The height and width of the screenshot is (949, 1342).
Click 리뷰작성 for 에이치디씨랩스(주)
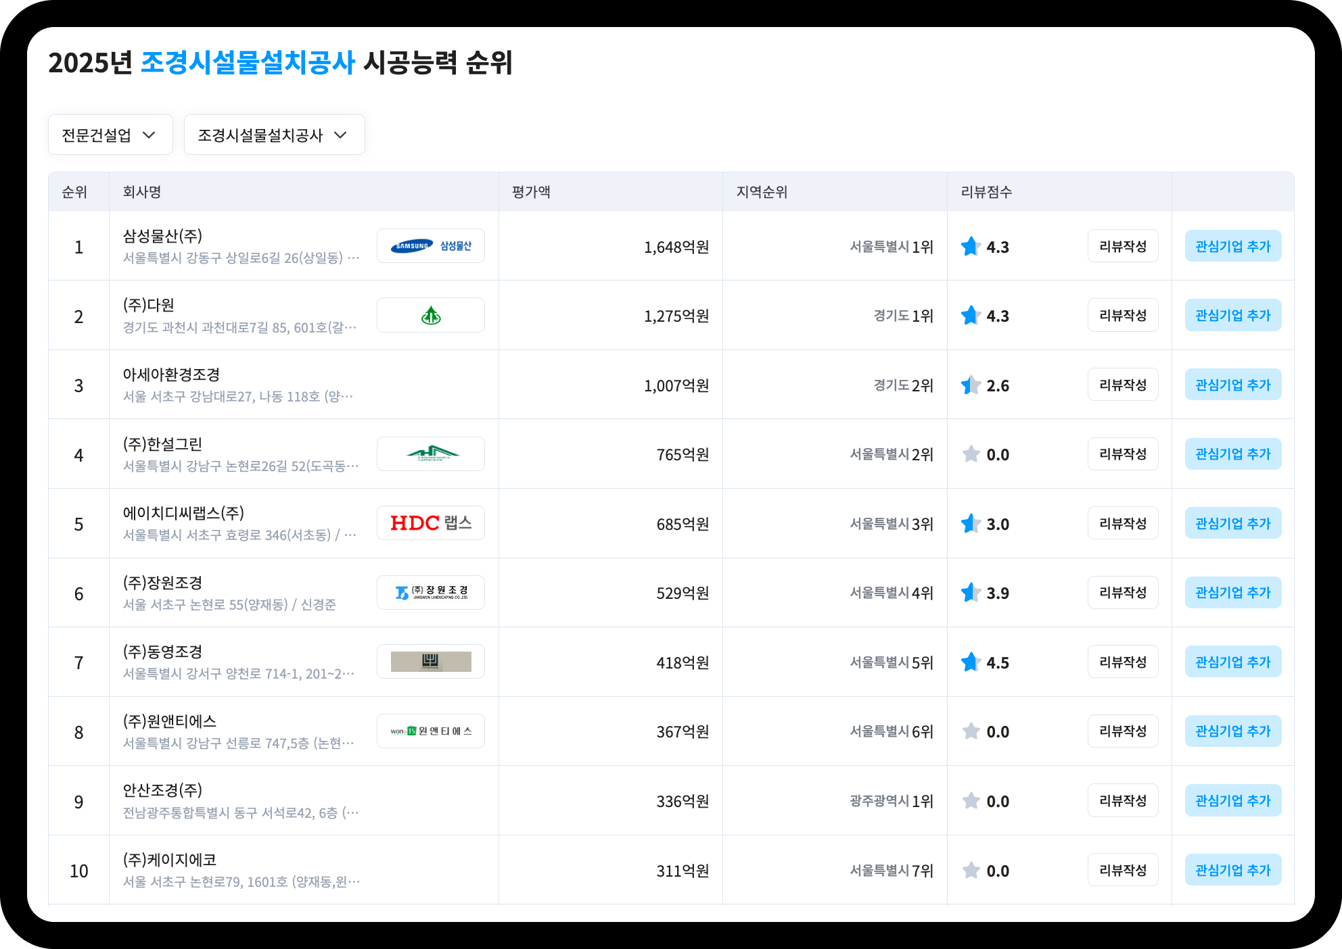(x=1123, y=523)
